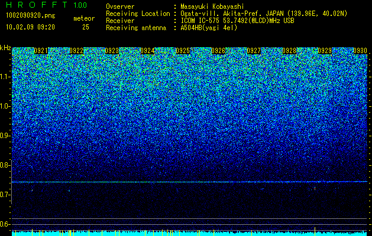Click the 1.0 kHz axis label
372x236 pixels.
pyautogui.click(x=5, y=106)
